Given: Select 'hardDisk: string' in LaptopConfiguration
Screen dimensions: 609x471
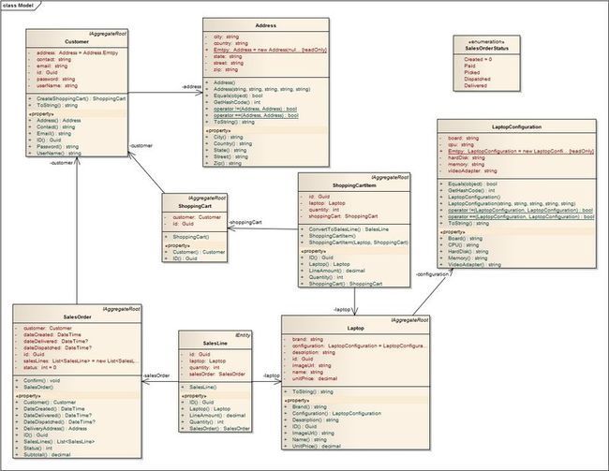Looking at the screenshot, I should pos(466,157).
